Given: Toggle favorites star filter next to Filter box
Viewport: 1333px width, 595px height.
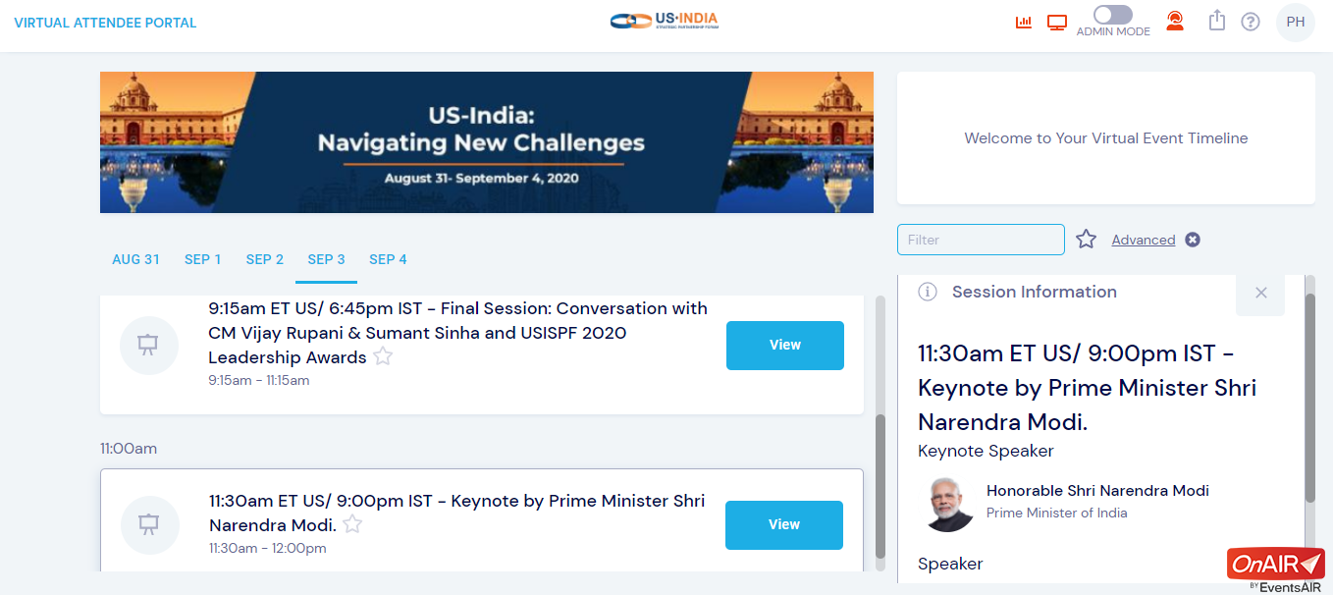Looking at the screenshot, I should tap(1086, 239).
